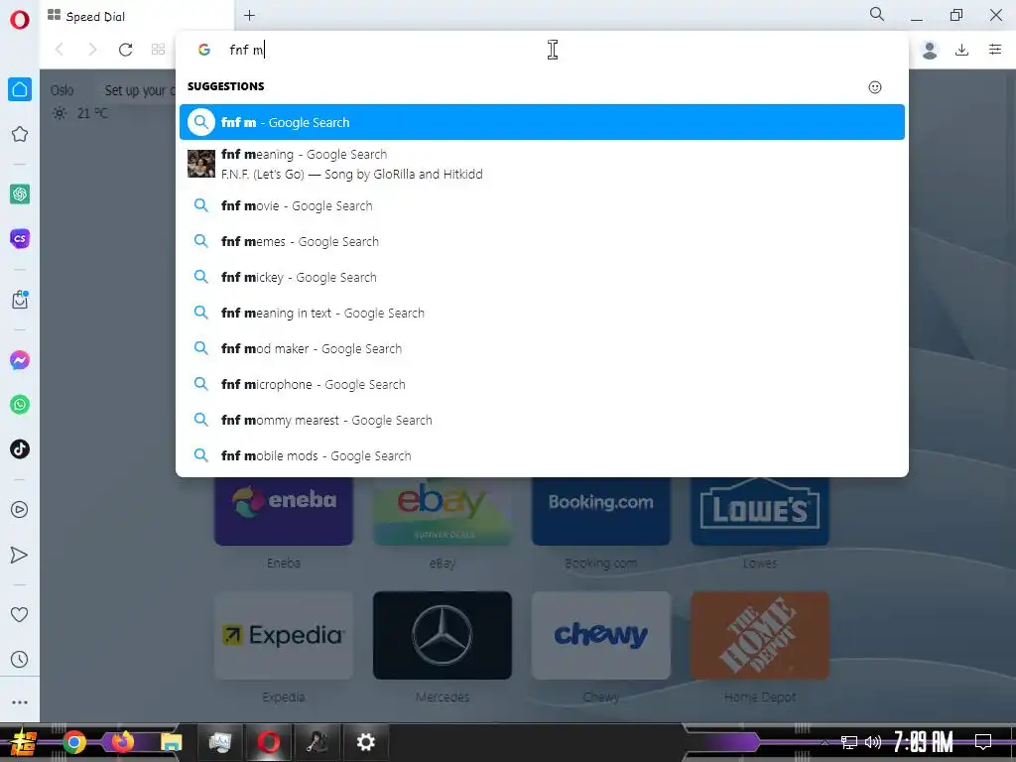Pick the 'fnf mommy mearest' suggestion
This screenshot has height=762, width=1016.
pos(542,420)
